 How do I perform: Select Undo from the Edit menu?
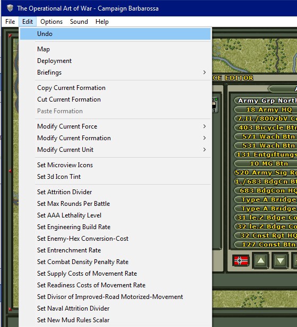[x=116, y=34]
